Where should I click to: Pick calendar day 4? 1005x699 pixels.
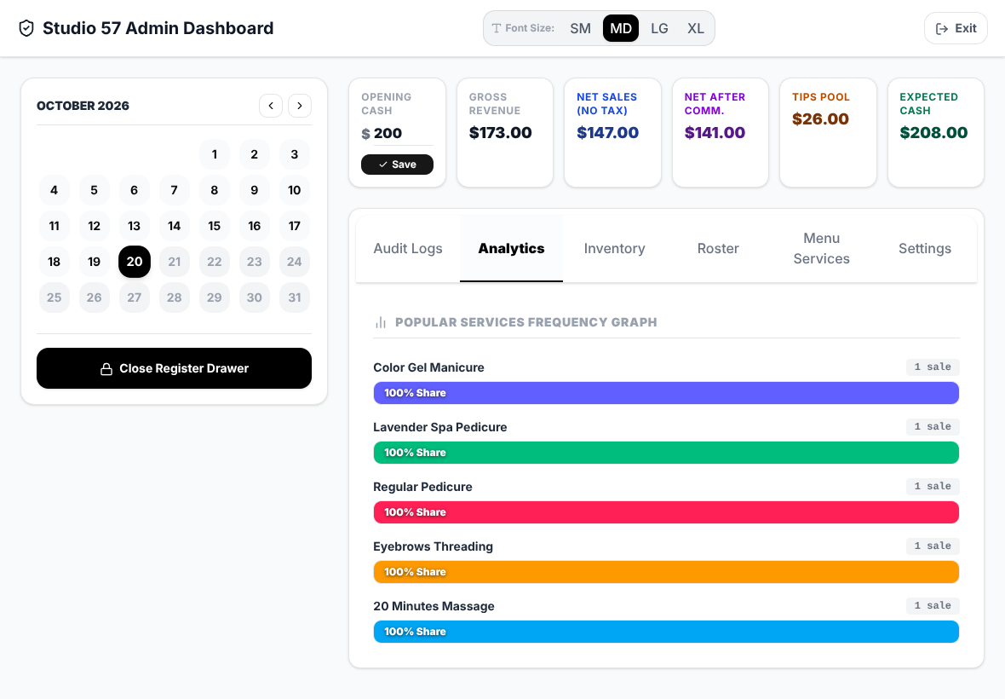(x=55, y=190)
